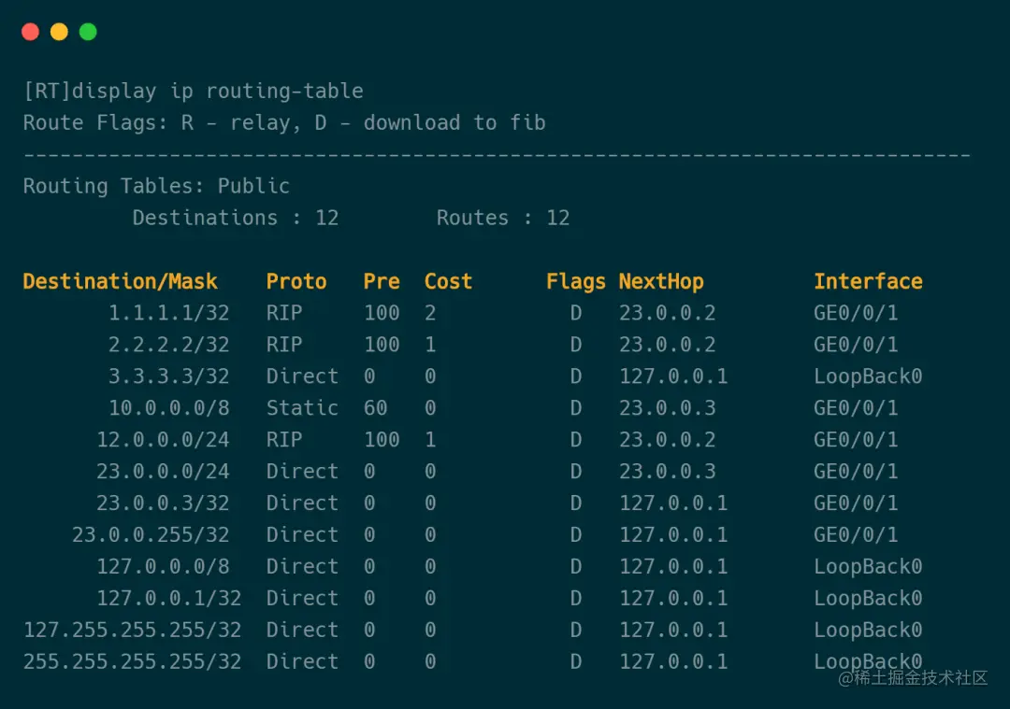
Task: Click the Pre column header
Action: click(382, 281)
